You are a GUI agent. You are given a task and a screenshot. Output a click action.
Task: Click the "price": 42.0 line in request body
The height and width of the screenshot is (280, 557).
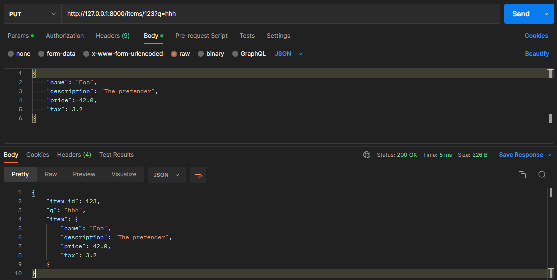tap(72, 100)
